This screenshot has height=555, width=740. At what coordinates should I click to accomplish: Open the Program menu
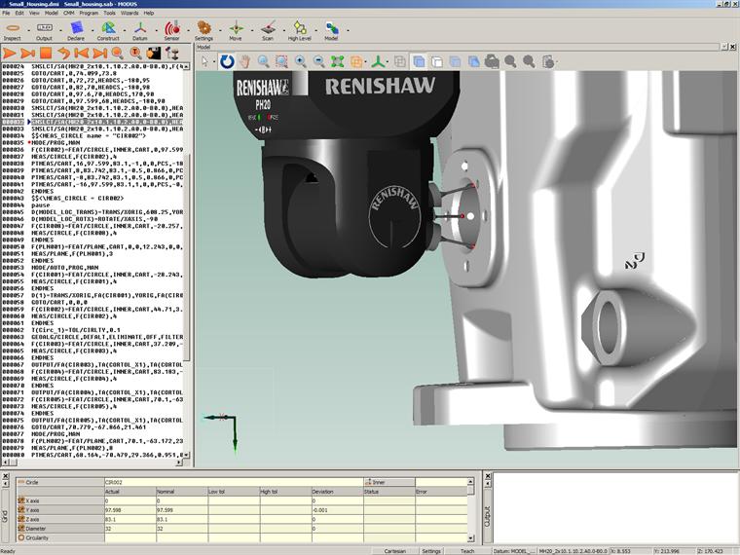(x=89, y=14)
